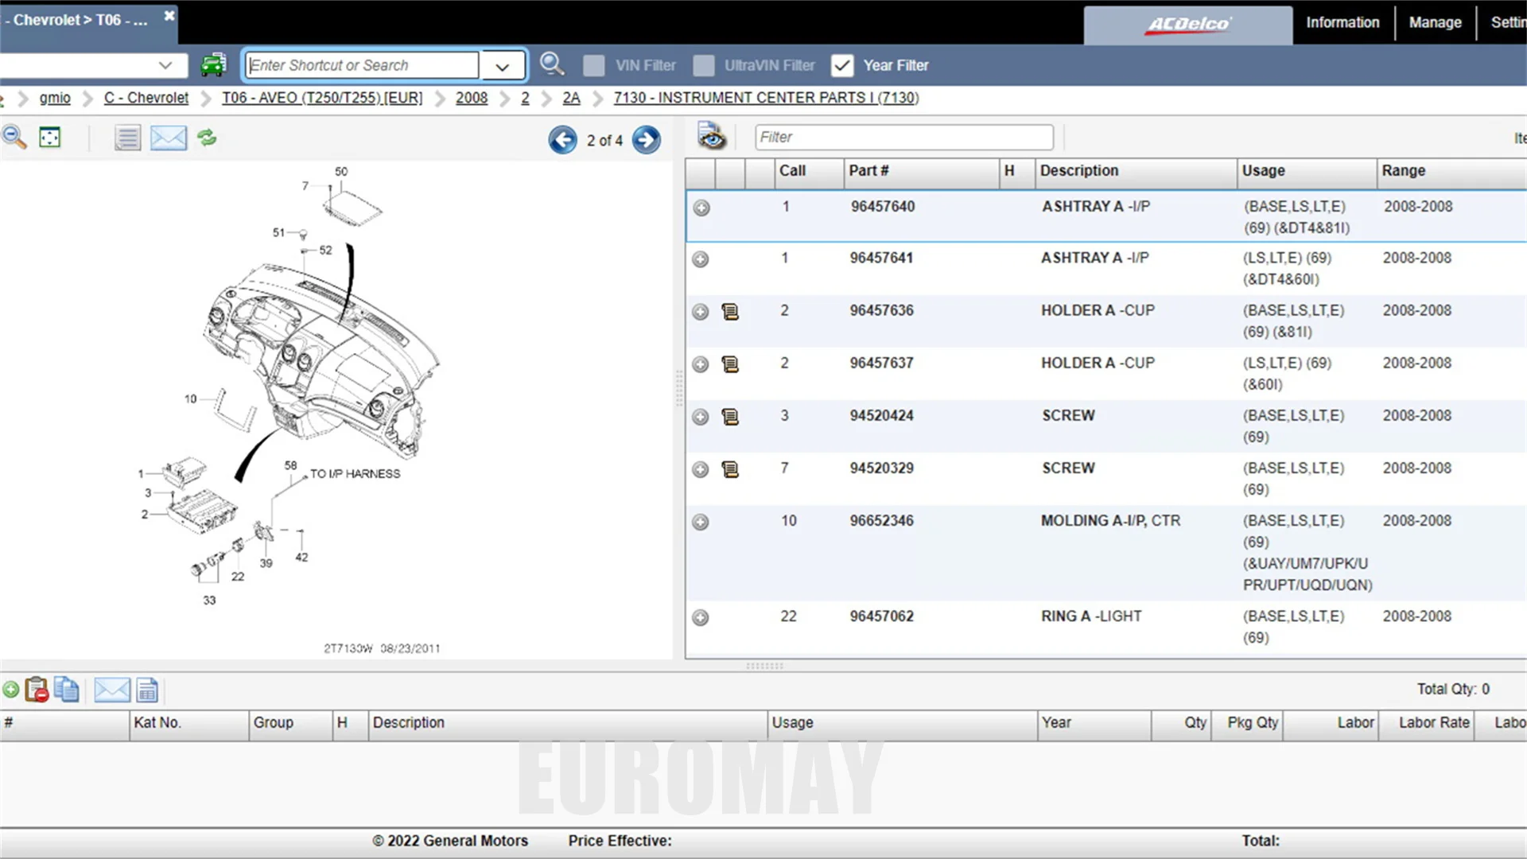
Task: Click the refresh icon in the diagram toolbar
Action: pyautogui.click(x=207, y=137)
